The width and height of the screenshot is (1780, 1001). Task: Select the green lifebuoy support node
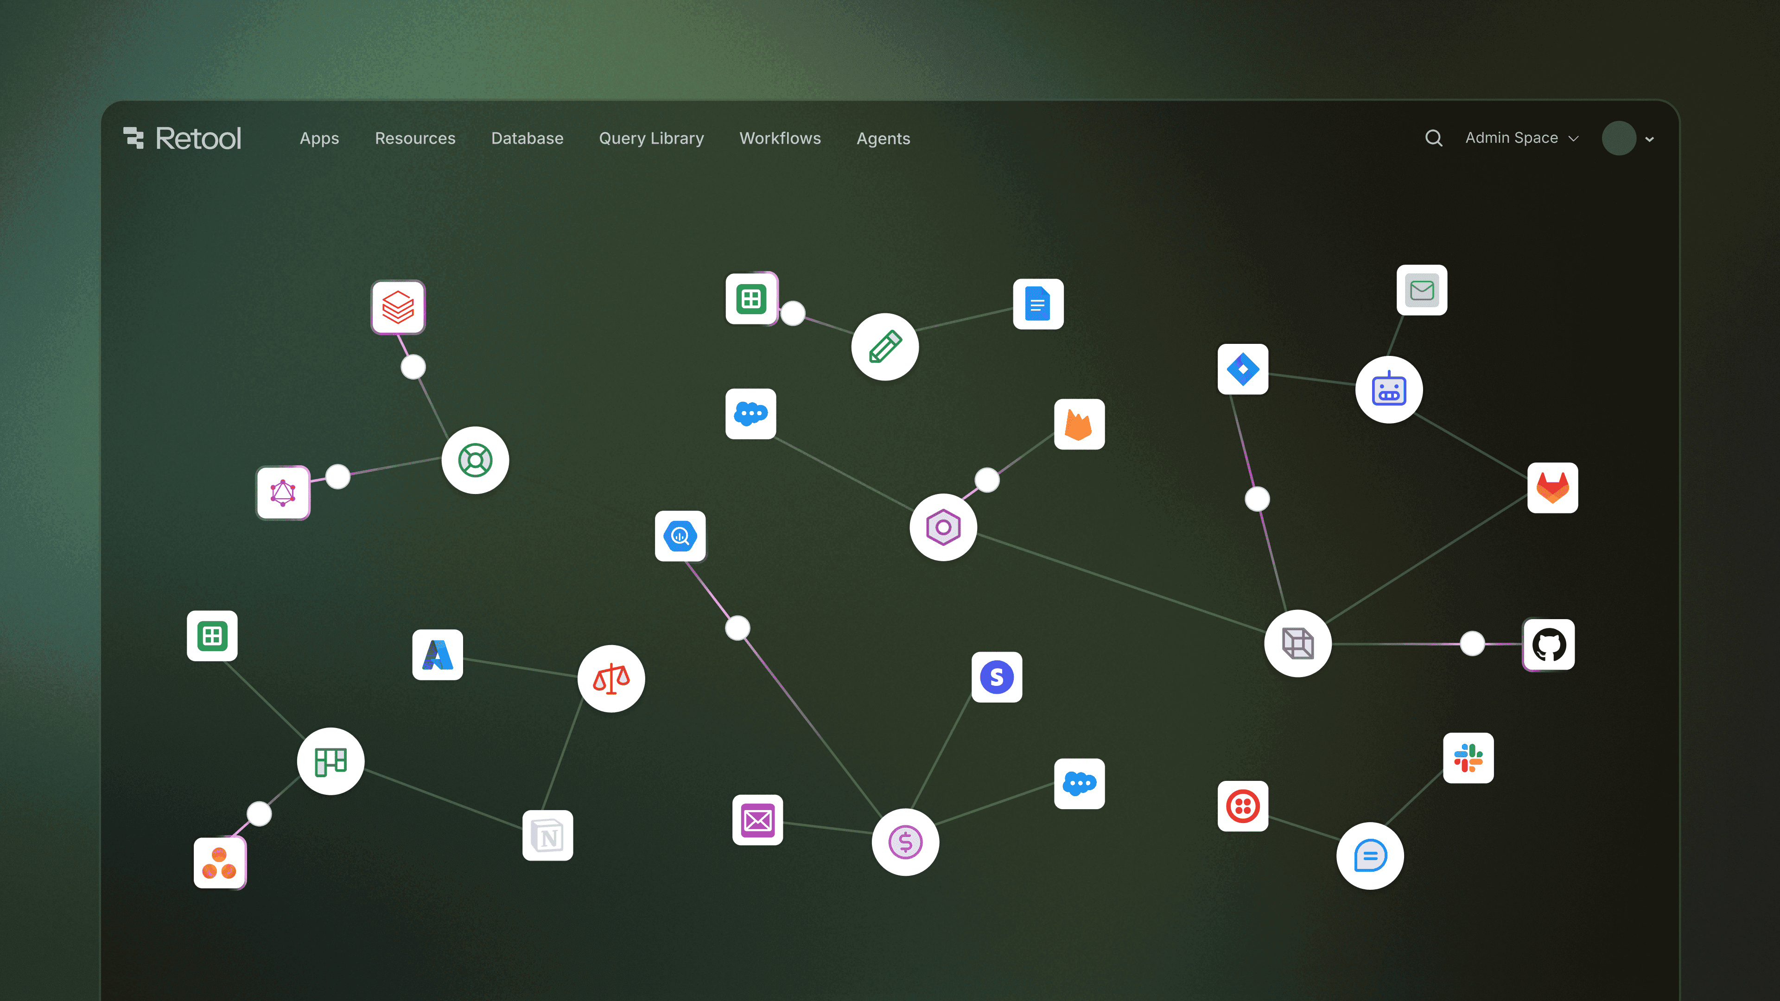[476, 460]
